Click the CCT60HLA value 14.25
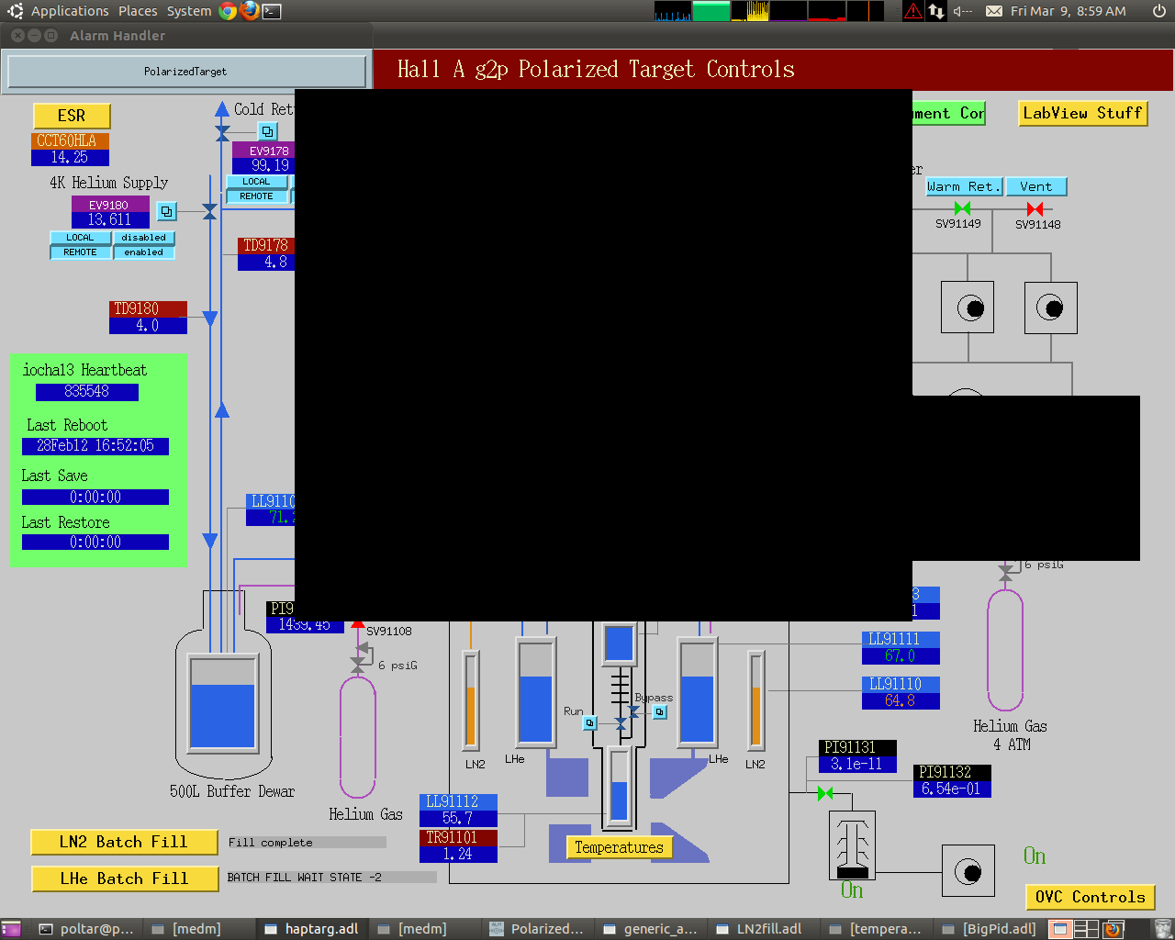Image resolution: width=1175 pixels, height=940 pixels. point(70,158)
